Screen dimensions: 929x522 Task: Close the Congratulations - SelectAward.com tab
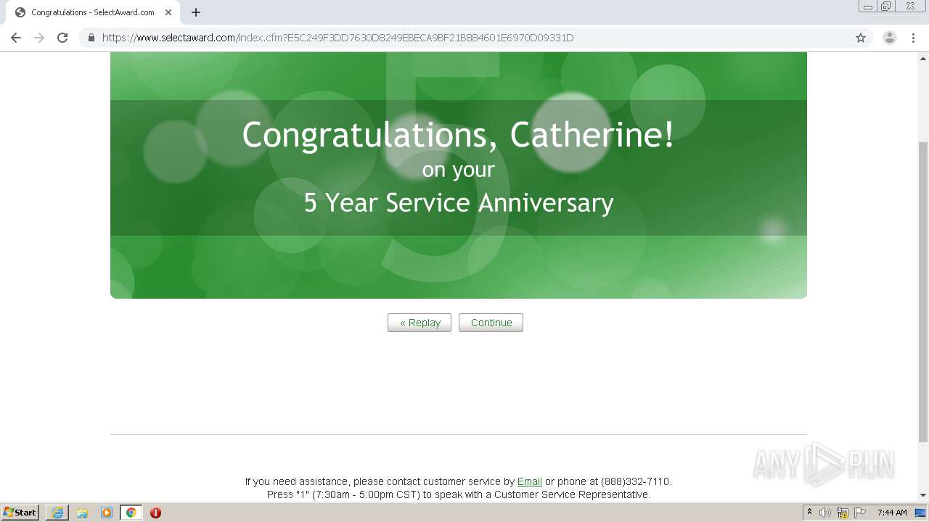coord(168,12)
